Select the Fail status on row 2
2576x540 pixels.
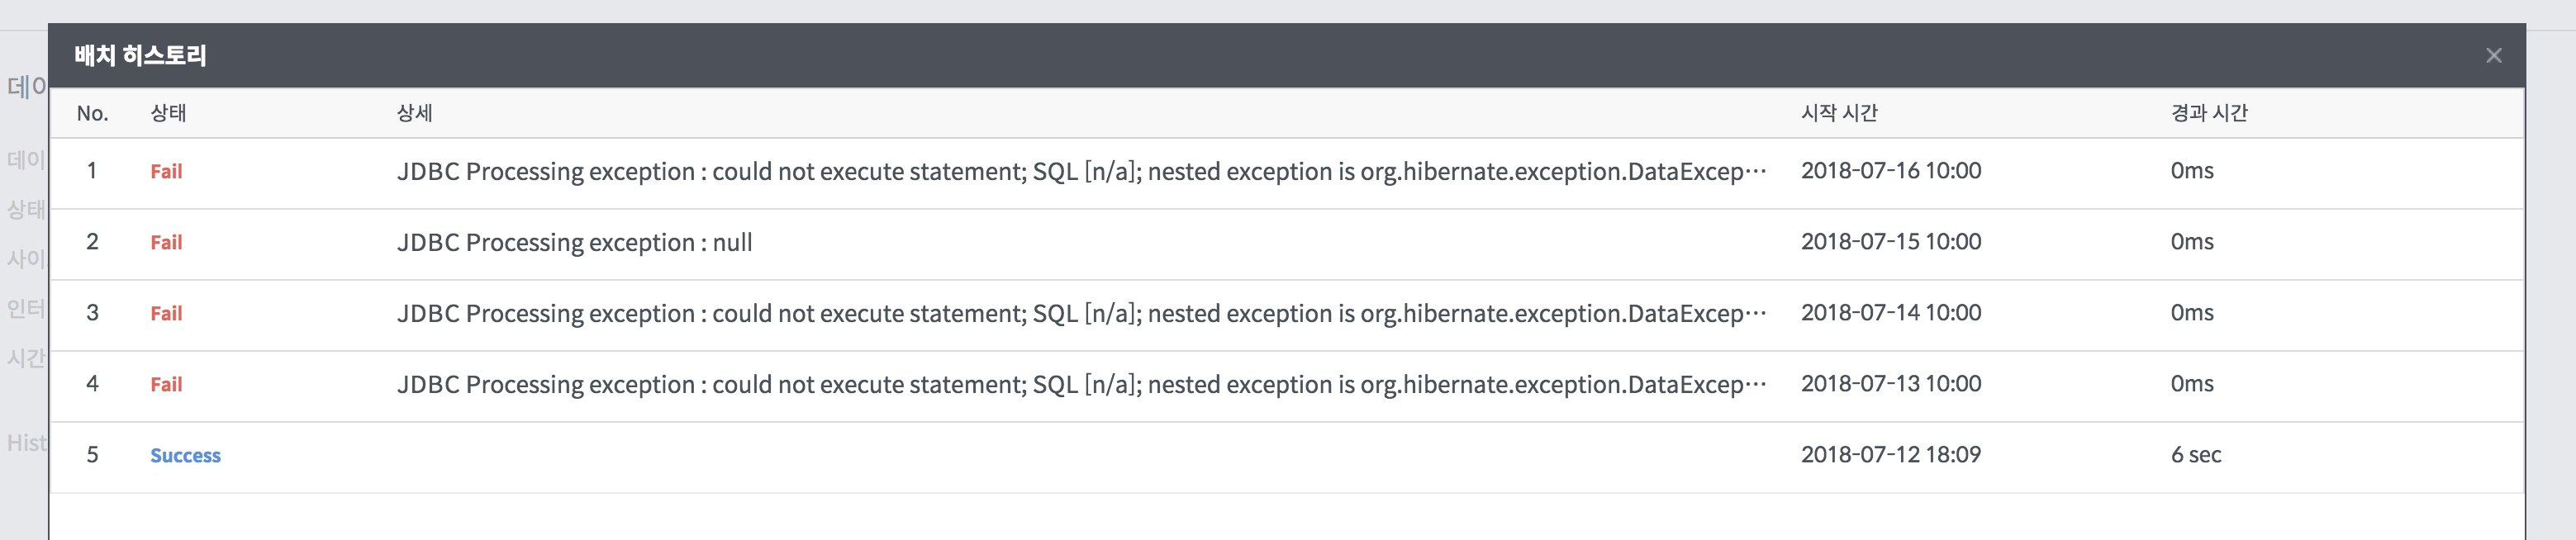167,242
